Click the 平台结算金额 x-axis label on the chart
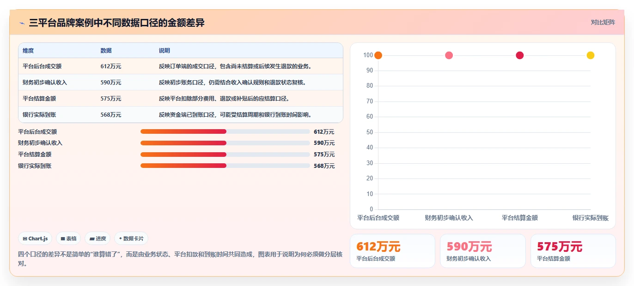 click(519, 218)
